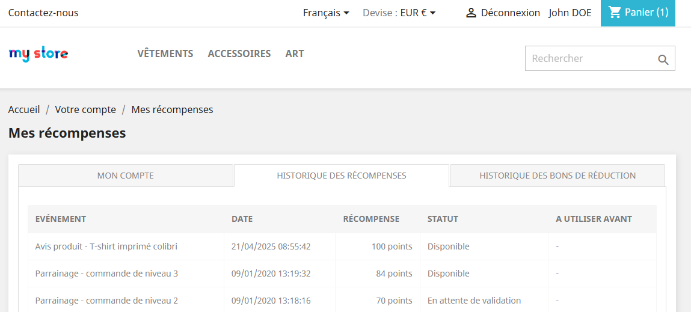
Task: Click the user account person icon
Action: [x=471, y=13]
